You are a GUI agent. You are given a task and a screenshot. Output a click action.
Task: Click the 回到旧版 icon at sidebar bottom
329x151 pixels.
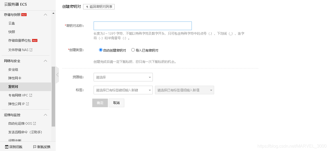point(7,147)
